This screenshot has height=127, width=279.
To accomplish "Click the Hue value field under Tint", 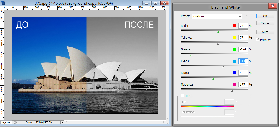I will (229, 102).
